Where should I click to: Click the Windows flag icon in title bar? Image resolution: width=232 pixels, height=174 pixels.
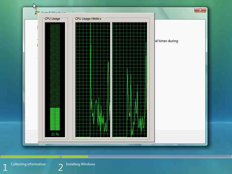click(x=37, y=12)
